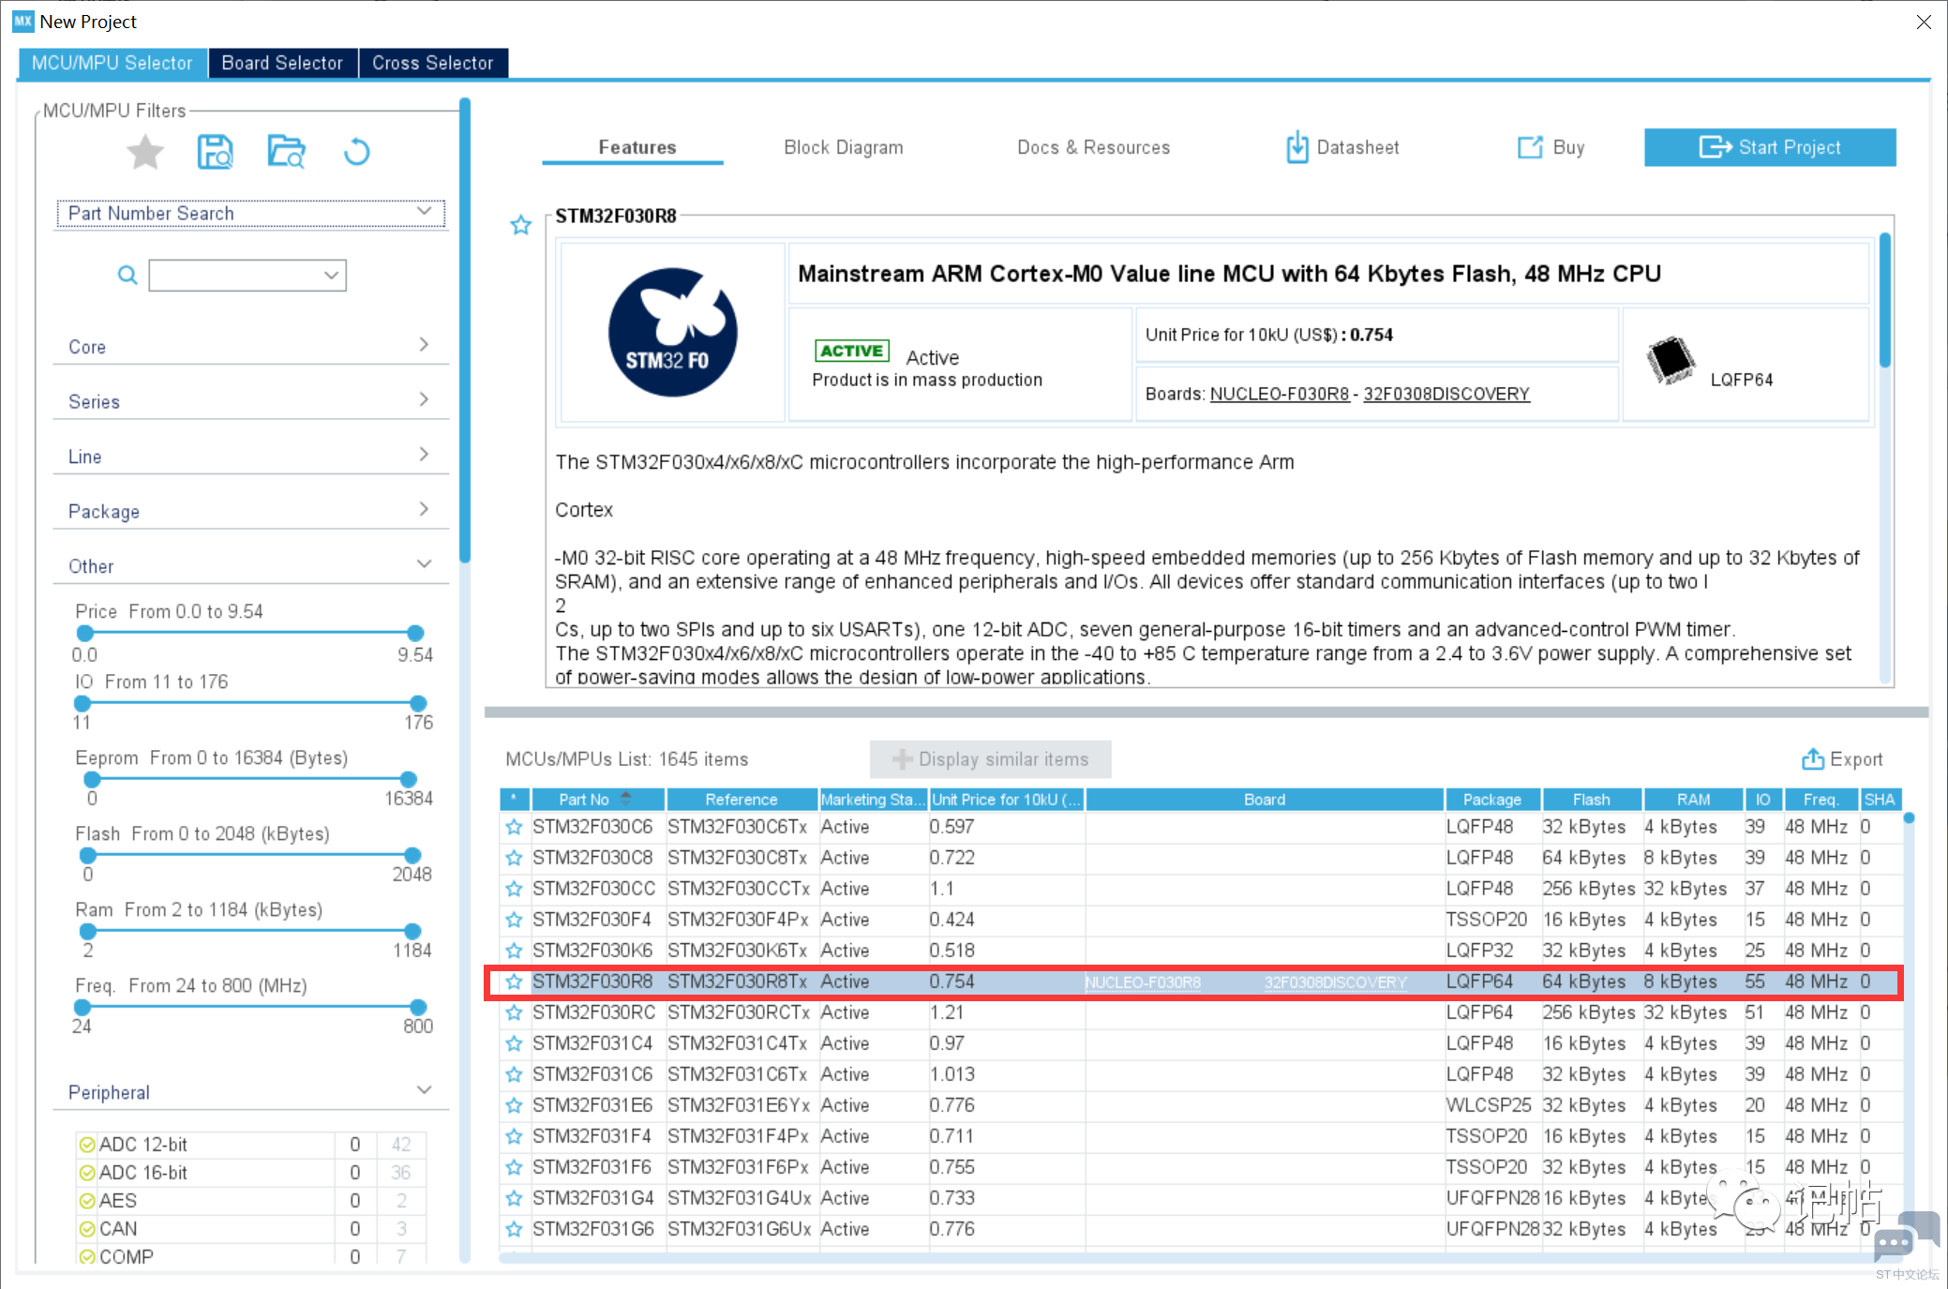The height and width of the screenshot is (1289, 1948).
Task: Sort list by Flash column header
Action: pos(1591,800)
